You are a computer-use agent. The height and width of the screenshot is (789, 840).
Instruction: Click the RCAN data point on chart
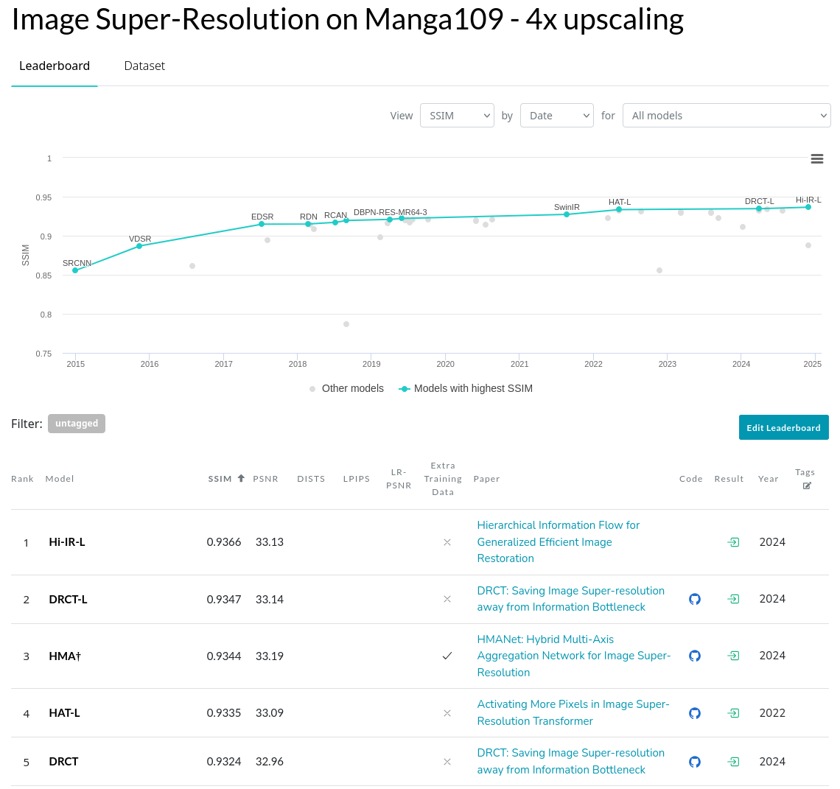point(335,222)
